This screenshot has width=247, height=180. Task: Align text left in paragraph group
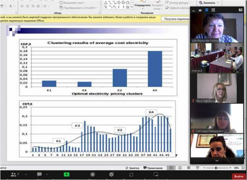(x=22, y=6)
